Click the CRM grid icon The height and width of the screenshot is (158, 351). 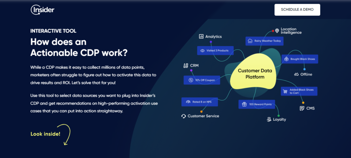click(x=185, y=65)
